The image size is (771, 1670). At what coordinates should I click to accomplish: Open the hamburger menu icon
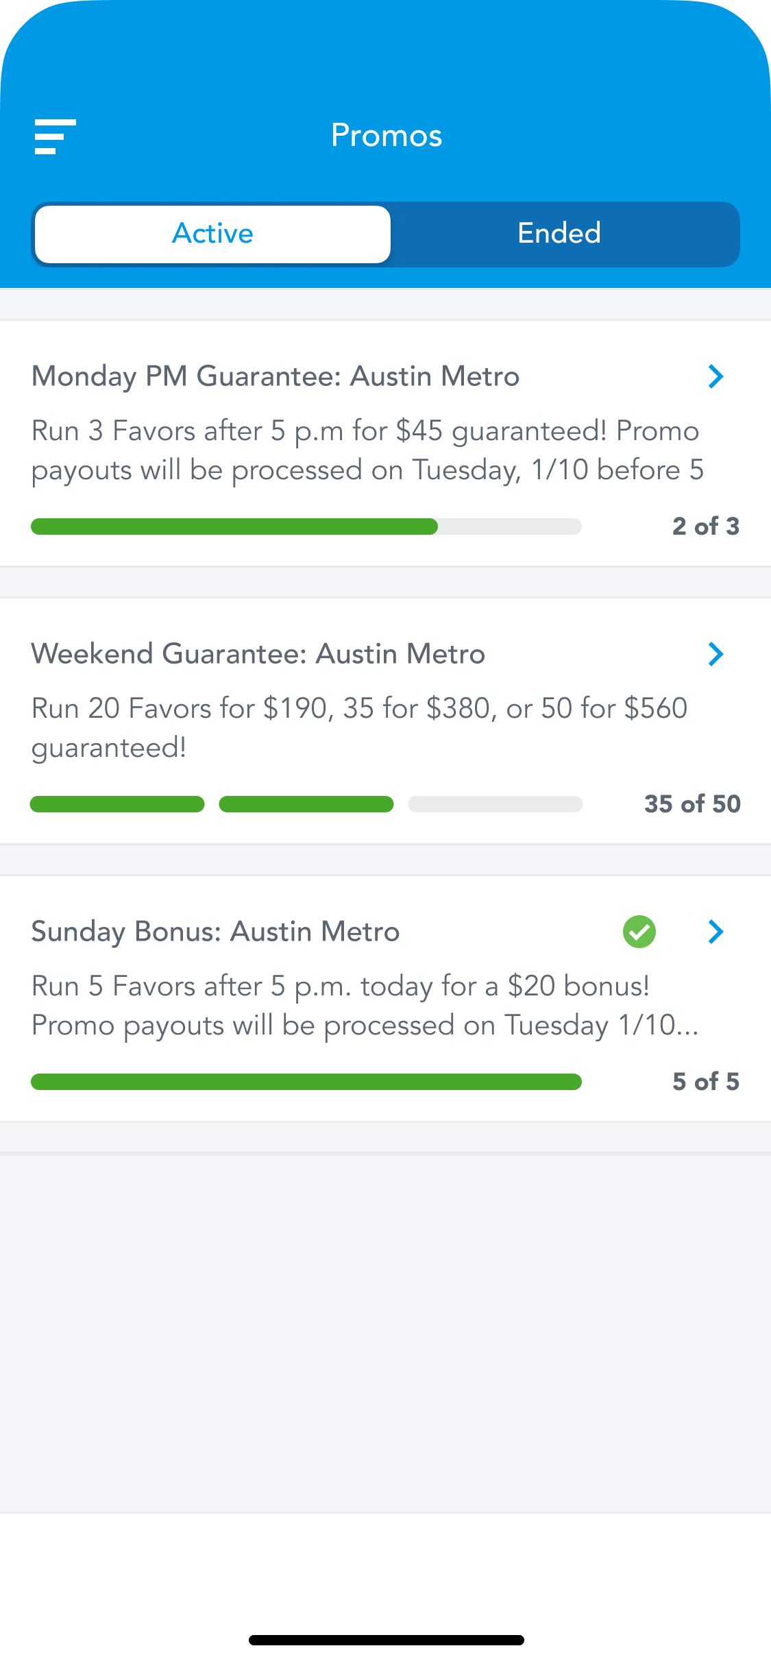[55, 136]
